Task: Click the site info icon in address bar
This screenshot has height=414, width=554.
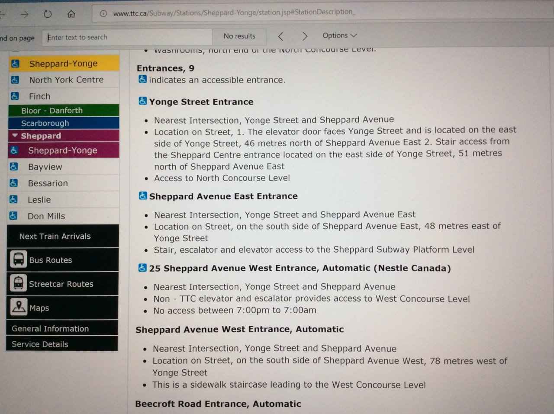Action: pyautogui.click(x=103, y=13)
